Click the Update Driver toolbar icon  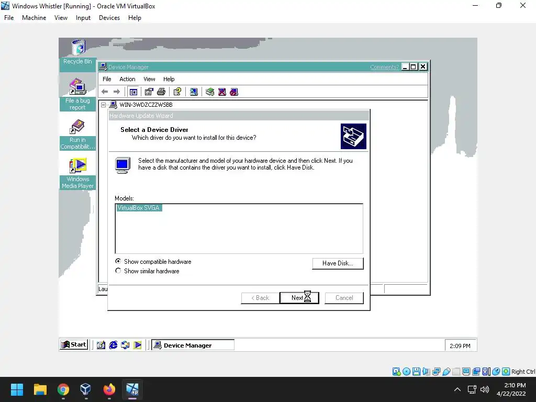click(x=210, y=92)
